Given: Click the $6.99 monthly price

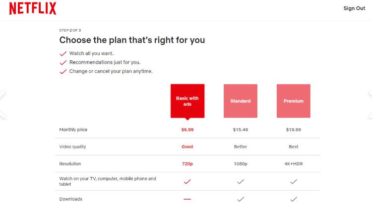Looking at the screenshot, I should point(187,130).
